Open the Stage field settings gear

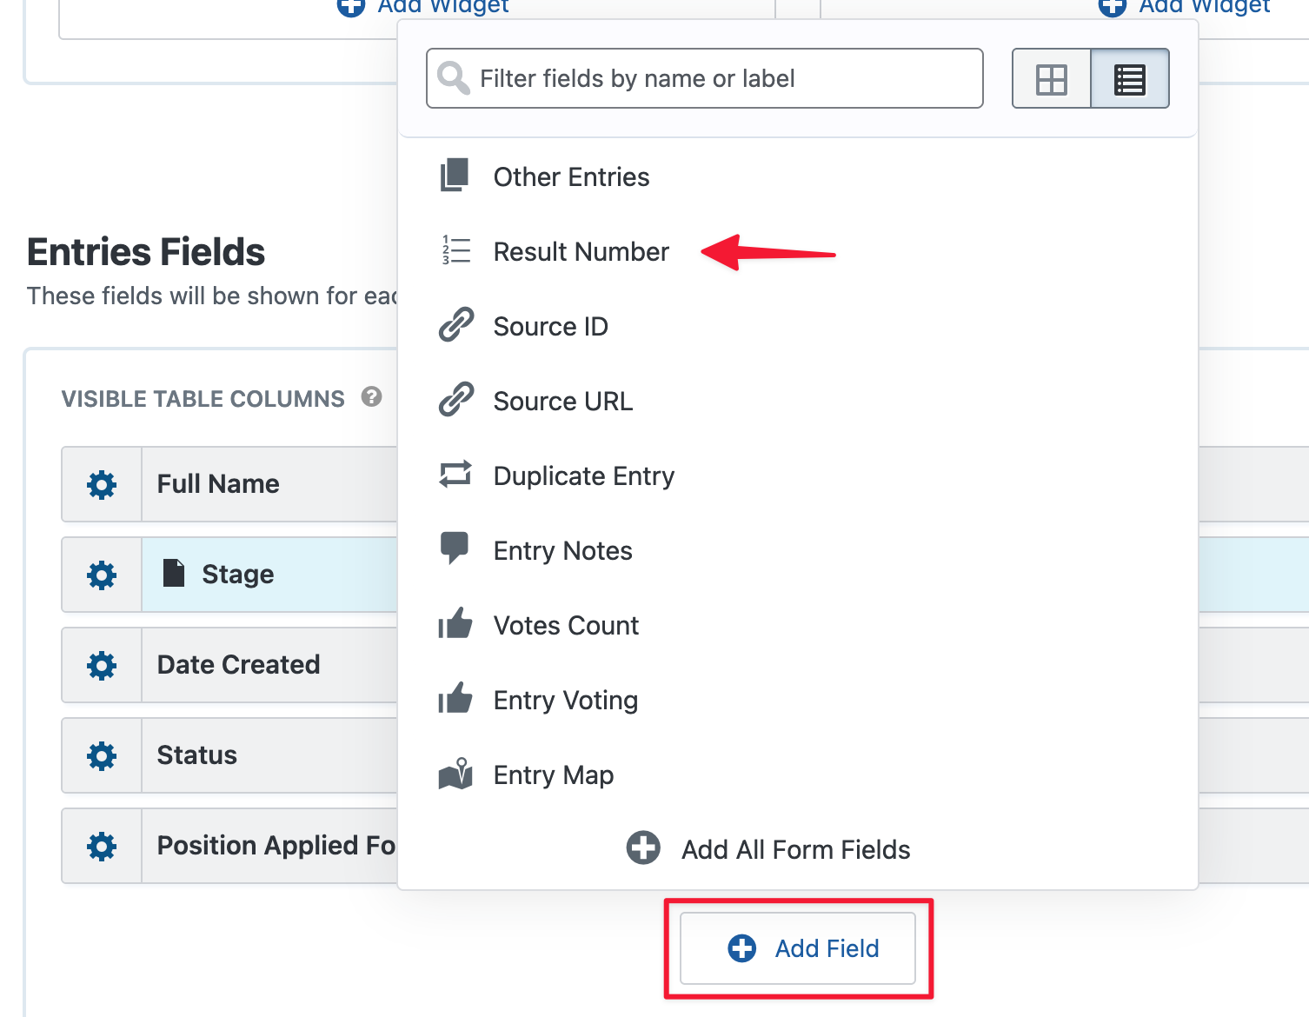point(101,575)
